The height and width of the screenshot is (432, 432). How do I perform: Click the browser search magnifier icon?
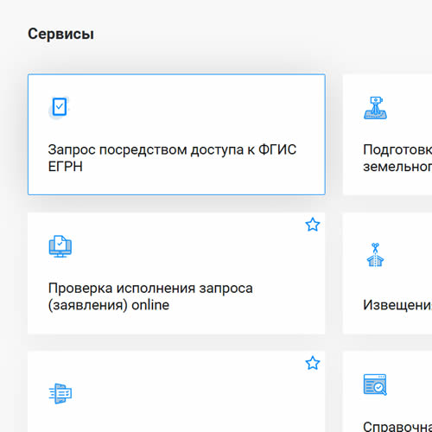click(x=375, y=384)
